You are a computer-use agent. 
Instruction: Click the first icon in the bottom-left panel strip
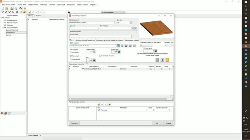pyautogui.click(x=2, y=113)
